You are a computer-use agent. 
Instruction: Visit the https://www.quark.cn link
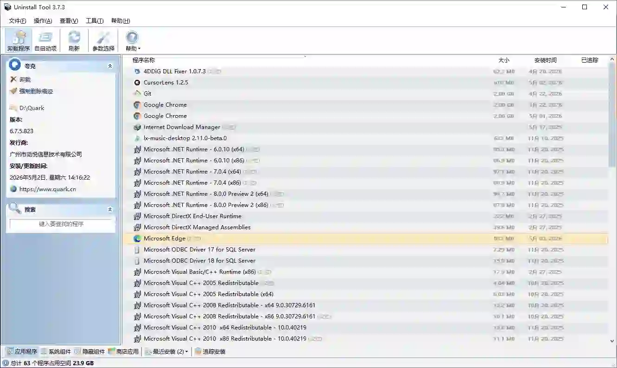coord(48,189)
